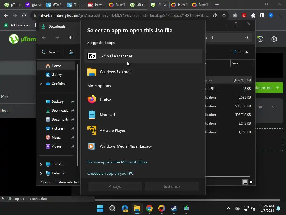Select the 18 KB file row
286x215 pixels.
point(228,89)
